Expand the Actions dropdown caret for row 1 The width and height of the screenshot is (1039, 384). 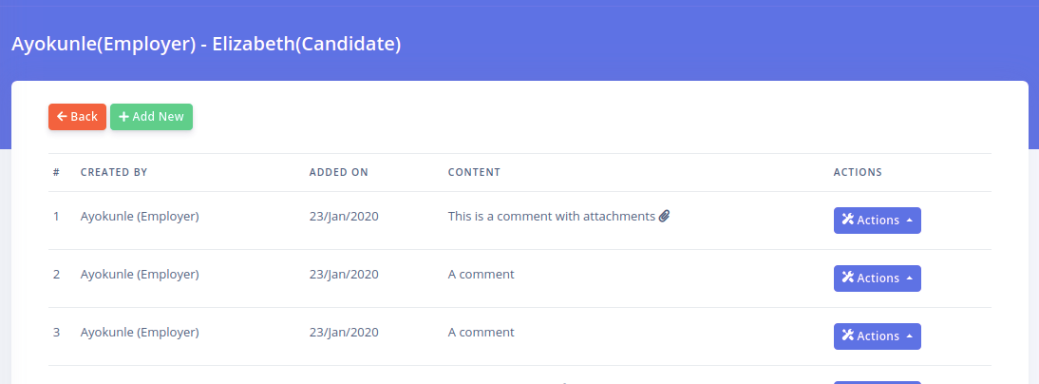(910, 221)
